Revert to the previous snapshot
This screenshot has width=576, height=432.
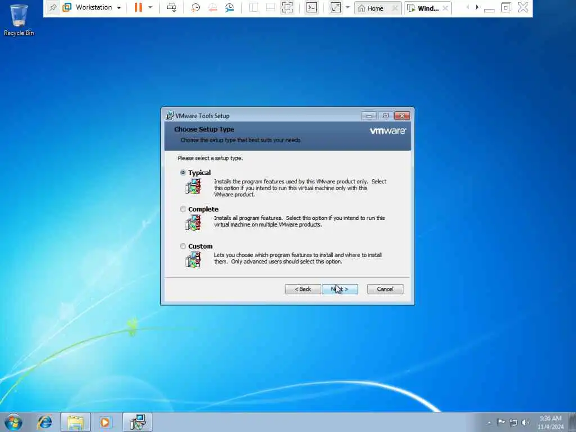(x=212, y=7)
